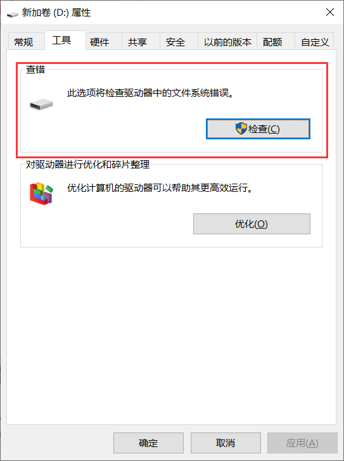This screenshot has width=344, height=461.
Task: Click the file system error check description text
Action: pyautogui.click(x=150, y=93)
